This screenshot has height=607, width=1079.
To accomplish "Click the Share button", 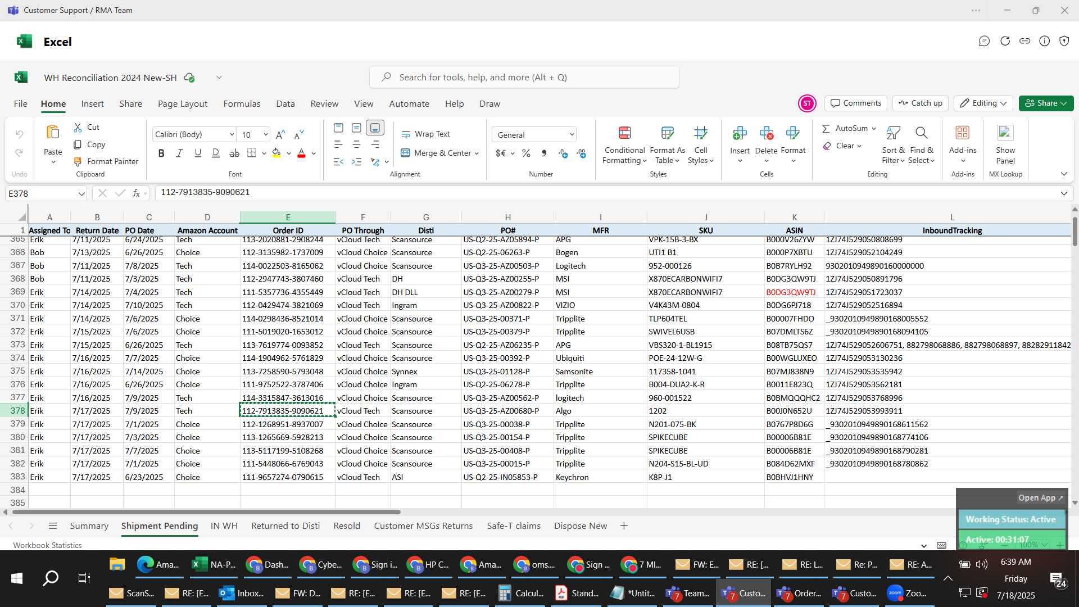I will tap(1046, 103).
